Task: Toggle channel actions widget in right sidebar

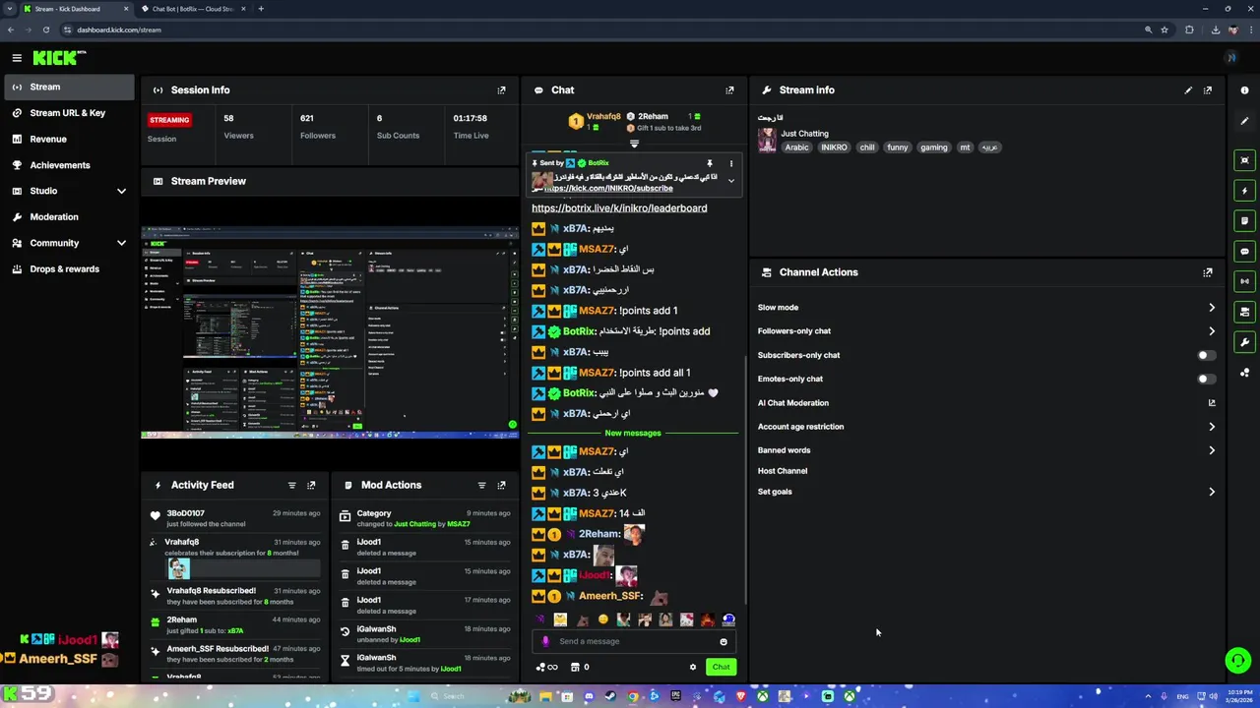Action: click(x=1245, y=312)
